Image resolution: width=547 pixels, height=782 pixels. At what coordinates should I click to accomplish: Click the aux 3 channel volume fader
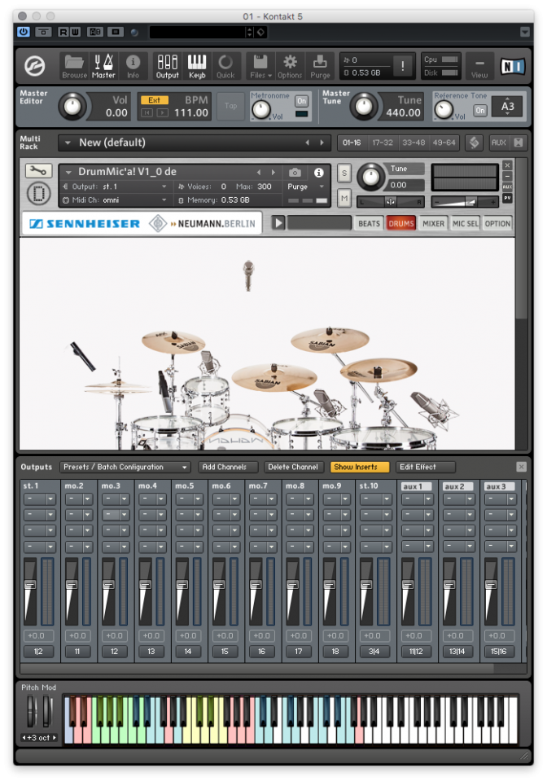(x=491, y=585)
